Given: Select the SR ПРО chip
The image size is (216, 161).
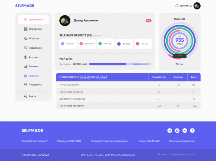Looking at the screenshot, I should point(124,44).
